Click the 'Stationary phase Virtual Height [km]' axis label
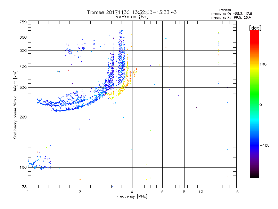 (15, 104)
